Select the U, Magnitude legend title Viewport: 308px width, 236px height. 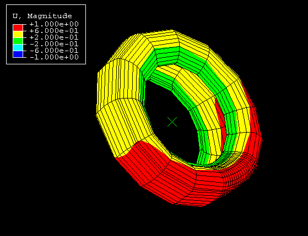coord(42,16)
